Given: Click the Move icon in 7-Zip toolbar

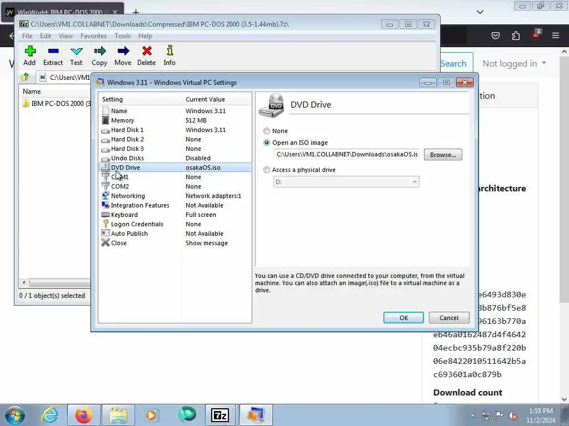Looking at the screenshot, I should click(123, 55).
